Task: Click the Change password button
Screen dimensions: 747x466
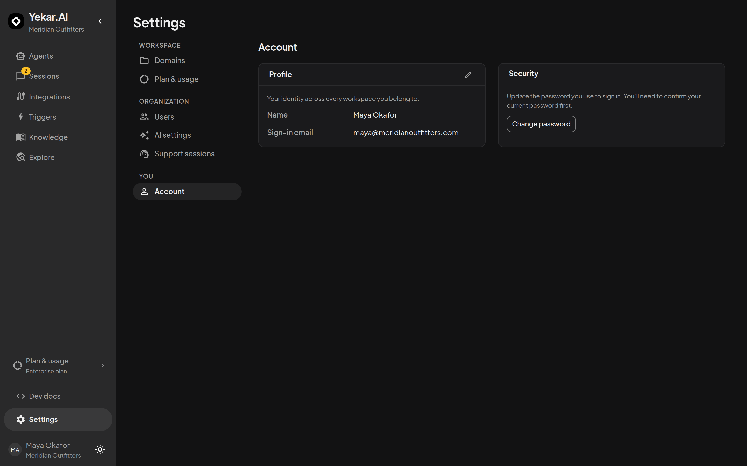Action: click(x=541, y=124)
